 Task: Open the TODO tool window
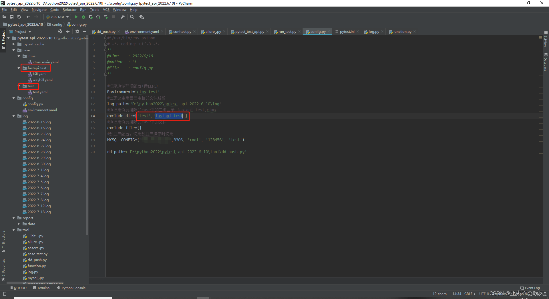coord(18,288)
